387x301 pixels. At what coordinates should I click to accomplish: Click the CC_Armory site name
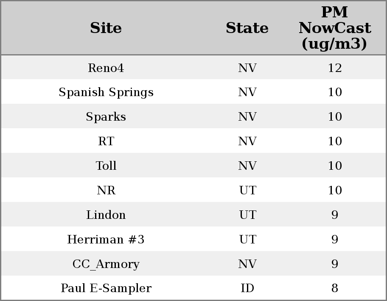point(106,264)
